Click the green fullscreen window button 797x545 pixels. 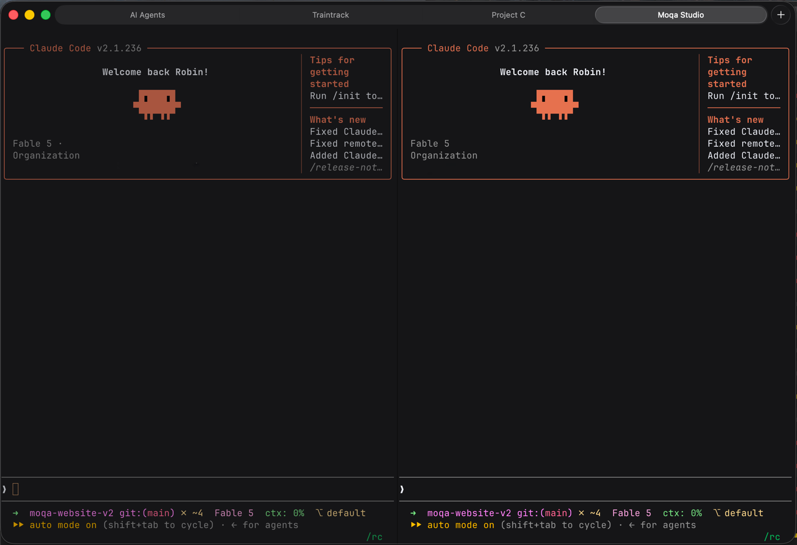point(46,15)
